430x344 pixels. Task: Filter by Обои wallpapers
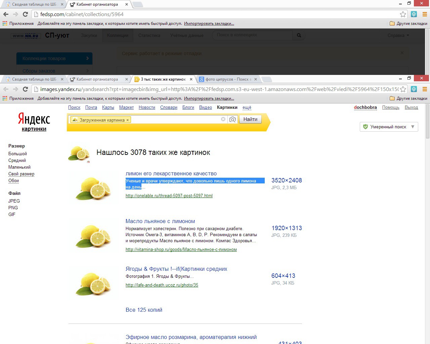pyautogui.click(x=13, y=180)
